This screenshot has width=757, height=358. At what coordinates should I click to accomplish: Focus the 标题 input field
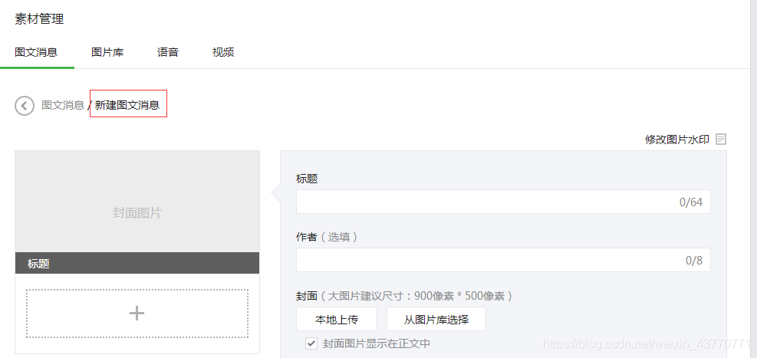[503, 202]
